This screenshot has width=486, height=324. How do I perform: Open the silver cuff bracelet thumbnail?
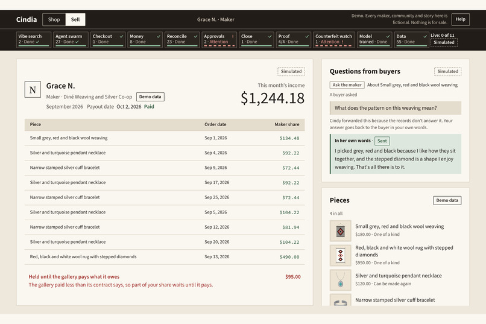point(340,300)
